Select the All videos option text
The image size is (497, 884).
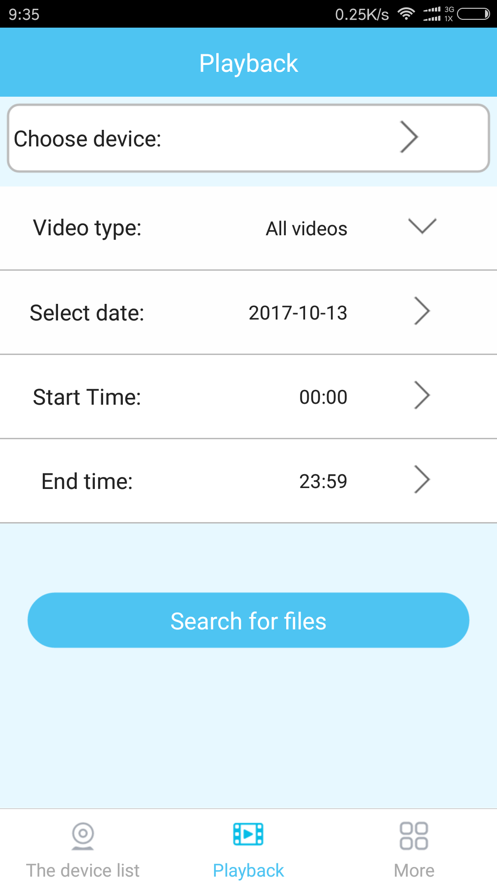pos(306,229)
